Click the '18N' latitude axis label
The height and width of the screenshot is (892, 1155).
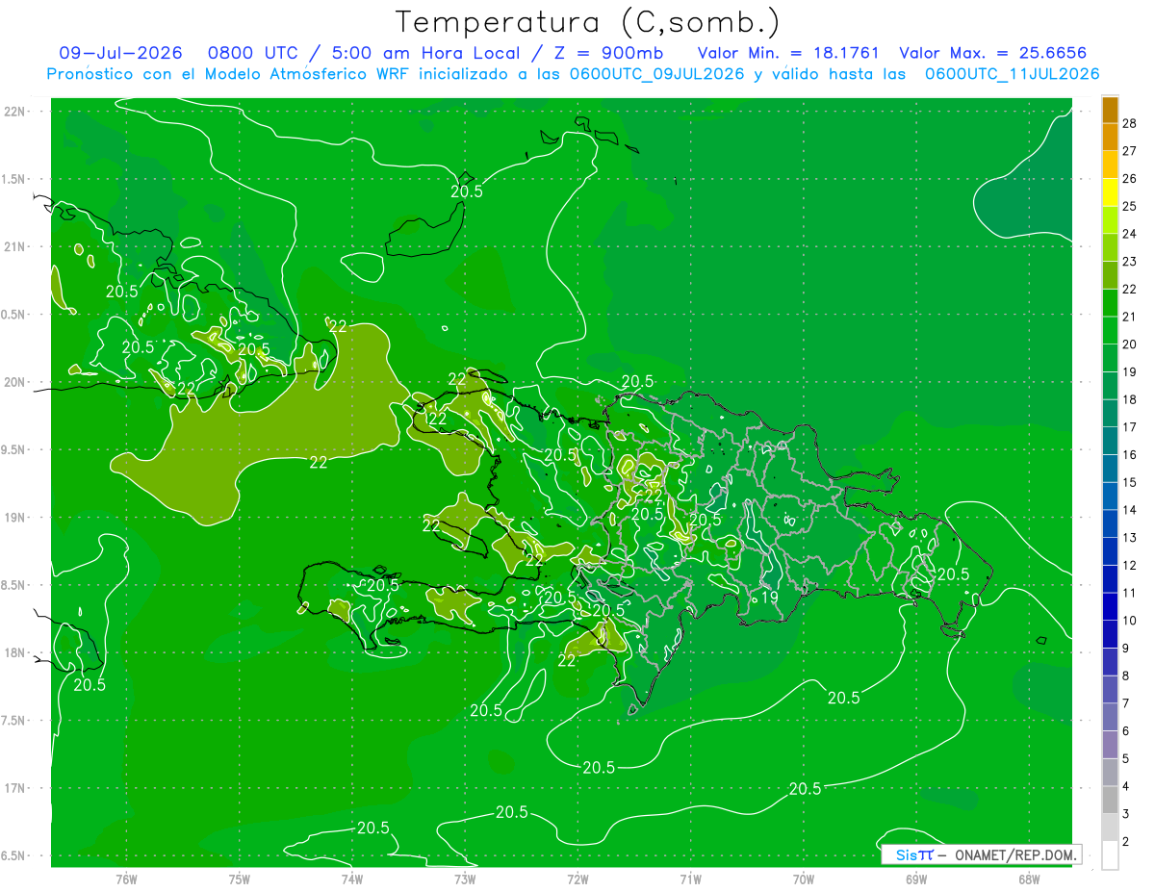(15, 652)
